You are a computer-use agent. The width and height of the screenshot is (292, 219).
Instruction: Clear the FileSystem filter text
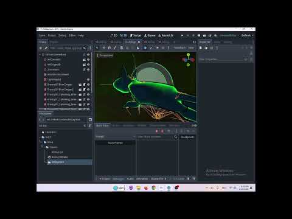point(85,126)
